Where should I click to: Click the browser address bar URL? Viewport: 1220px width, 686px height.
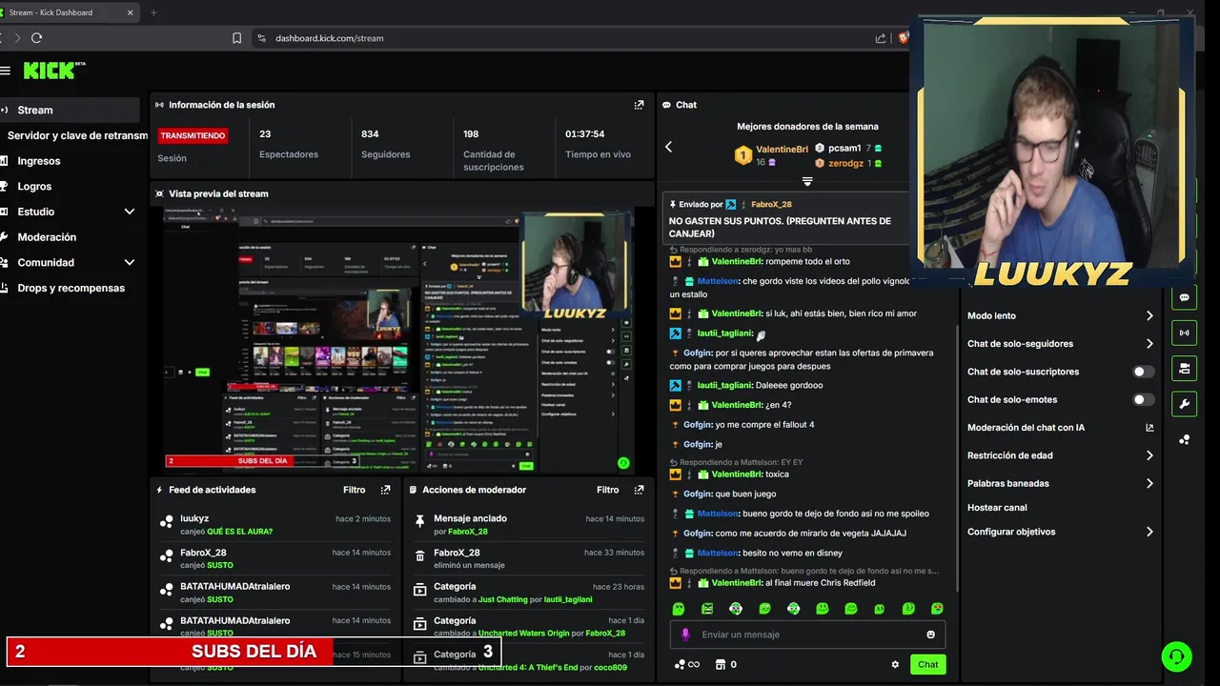(x=330, y=38)
